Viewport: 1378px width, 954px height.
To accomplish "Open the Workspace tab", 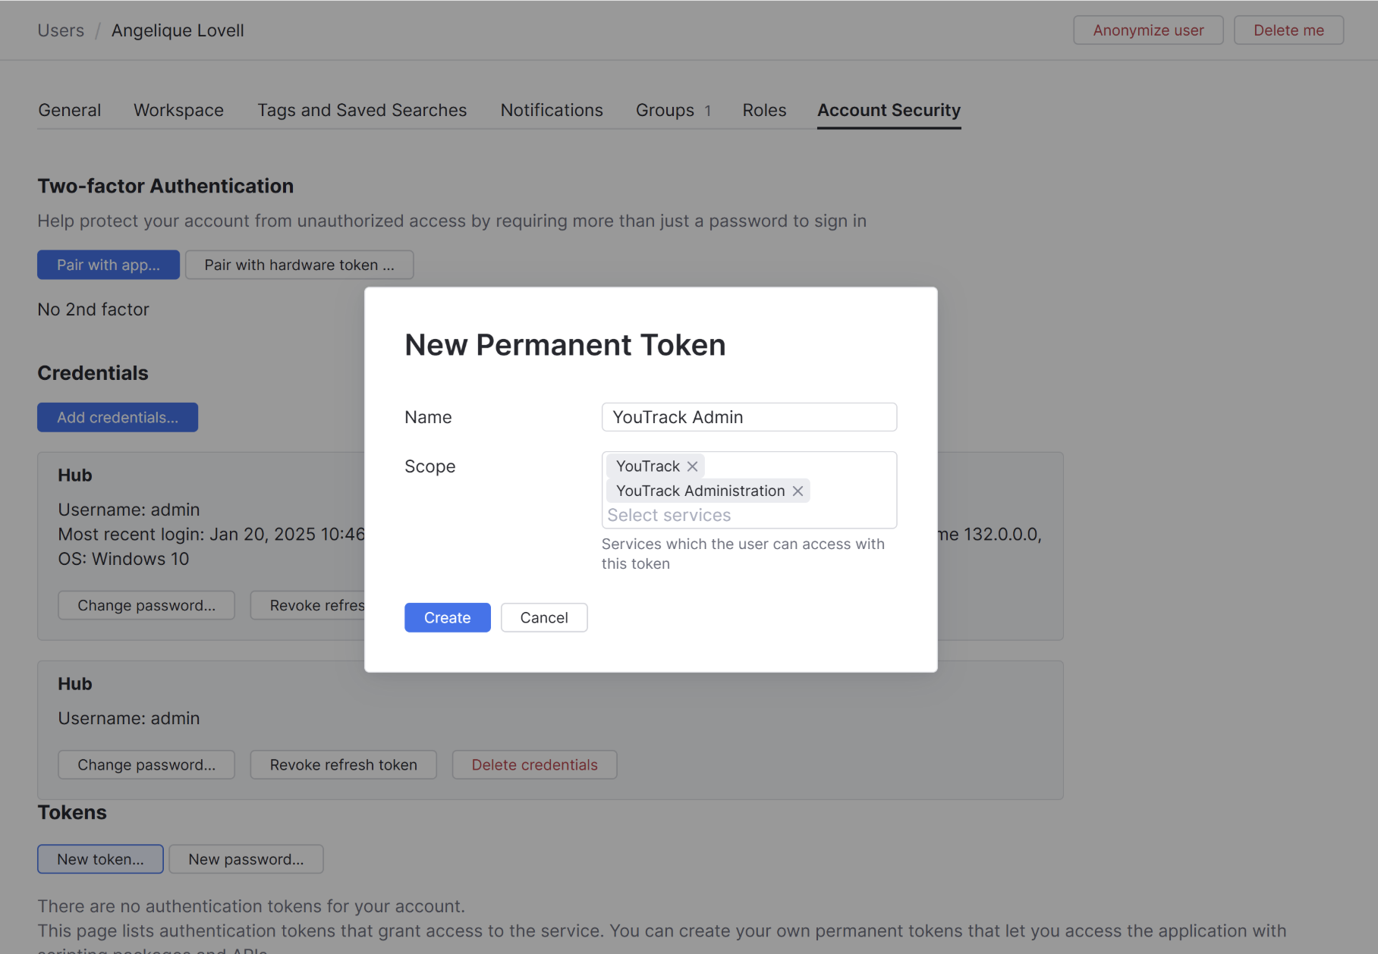I will 178,111.
